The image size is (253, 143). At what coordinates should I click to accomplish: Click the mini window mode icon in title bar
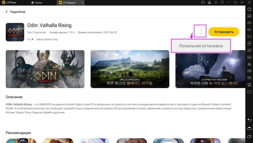[x=222, y=2]
